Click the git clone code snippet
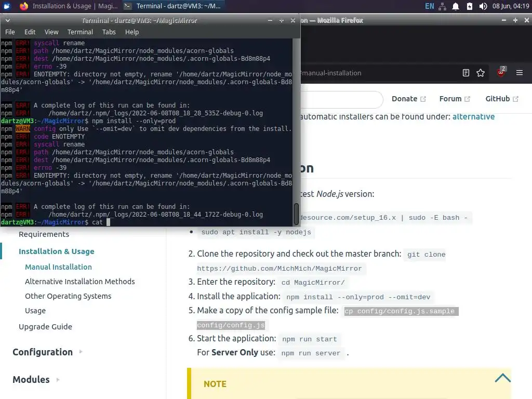532x399 pixels. (x=426, y=255)
